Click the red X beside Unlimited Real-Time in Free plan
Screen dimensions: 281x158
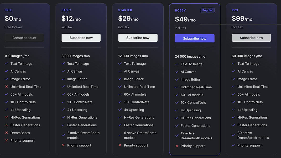(x=7, y=86)
